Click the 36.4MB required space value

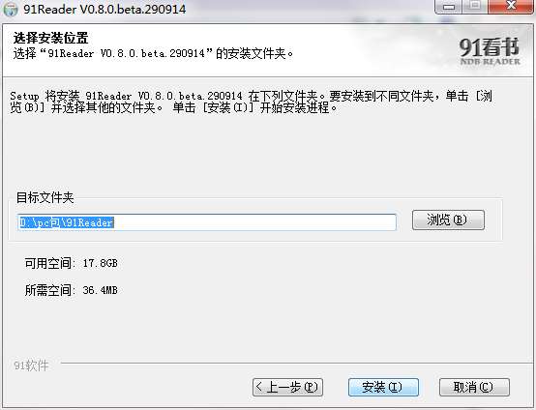(101, 290)
